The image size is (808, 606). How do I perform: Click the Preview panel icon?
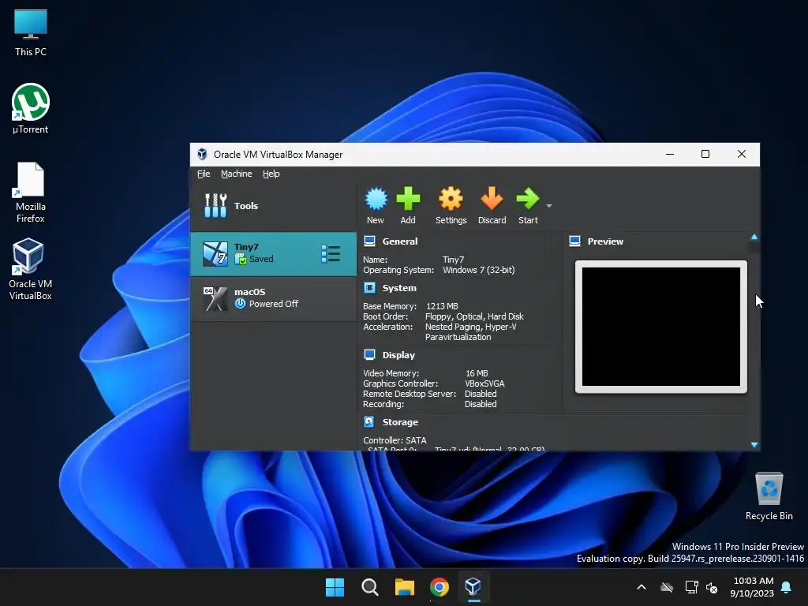point(575,241)
